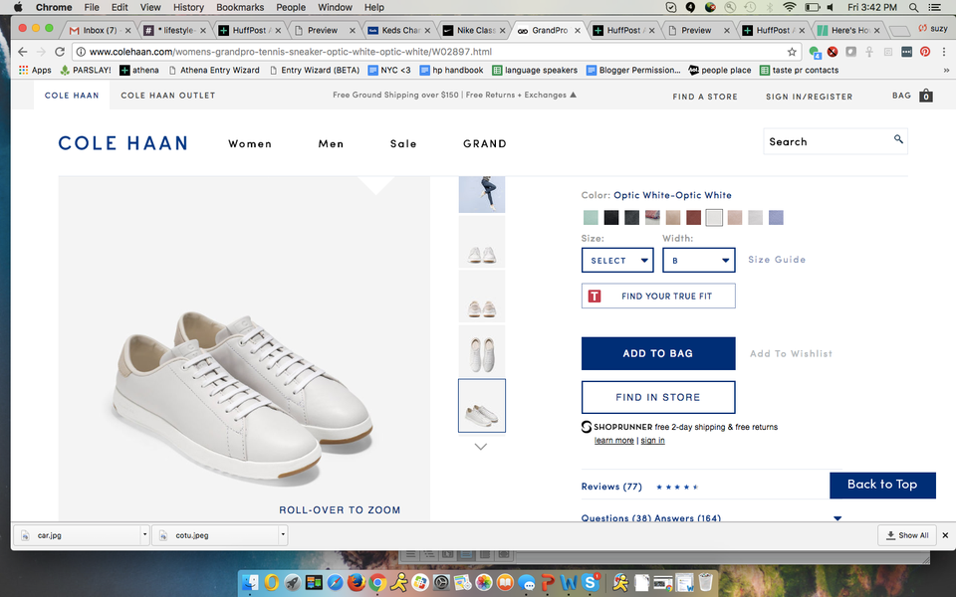Select the mint green color swatch

coord(591,218)
